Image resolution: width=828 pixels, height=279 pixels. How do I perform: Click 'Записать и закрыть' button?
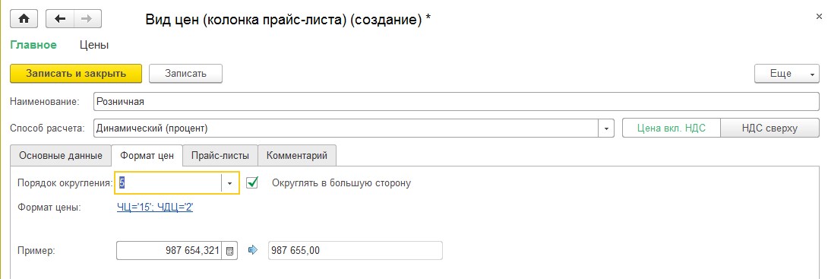click(x=76, y=74)
